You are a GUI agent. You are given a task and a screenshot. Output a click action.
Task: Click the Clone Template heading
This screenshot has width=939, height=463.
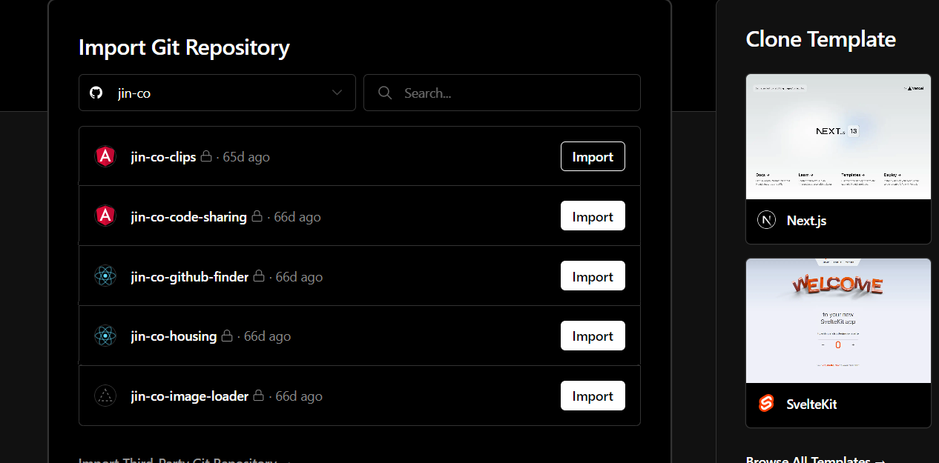tap(821, 39)
